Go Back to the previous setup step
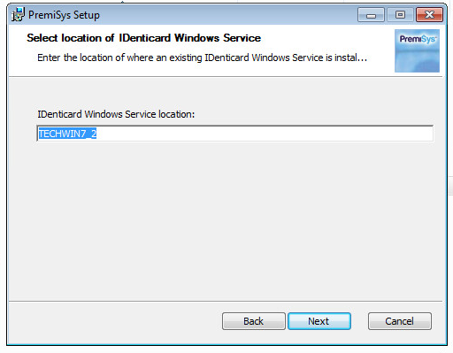The width and height of the screenshot is (453, 353). click(x=254, y=321)
